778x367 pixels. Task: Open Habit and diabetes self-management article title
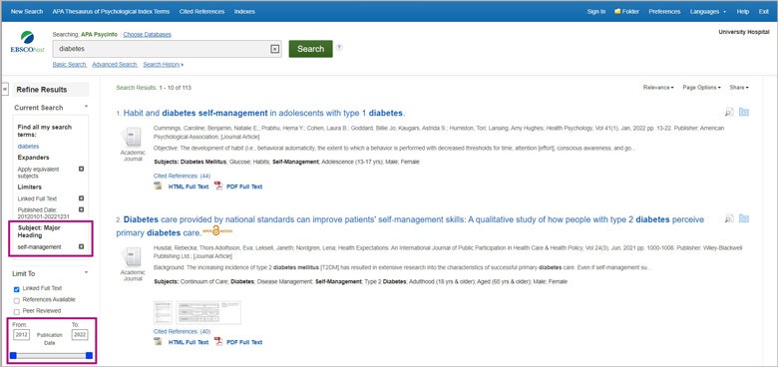coord(264,113)
